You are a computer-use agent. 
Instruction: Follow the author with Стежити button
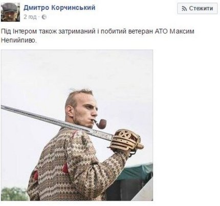click(197, 8)
